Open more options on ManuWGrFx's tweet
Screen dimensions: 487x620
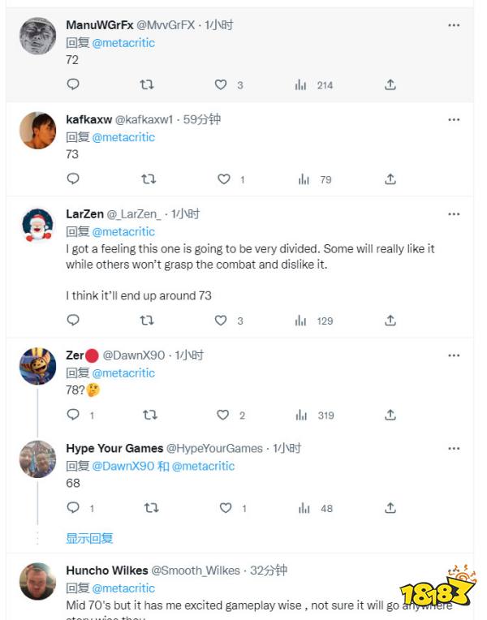tap(454, 25)
